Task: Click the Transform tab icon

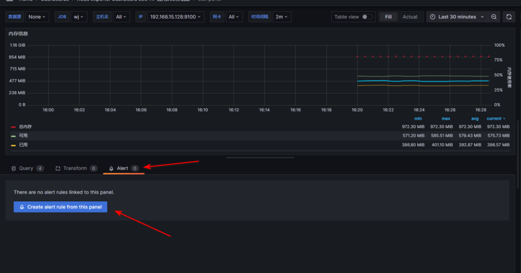Action: click(x=58, y=168)
